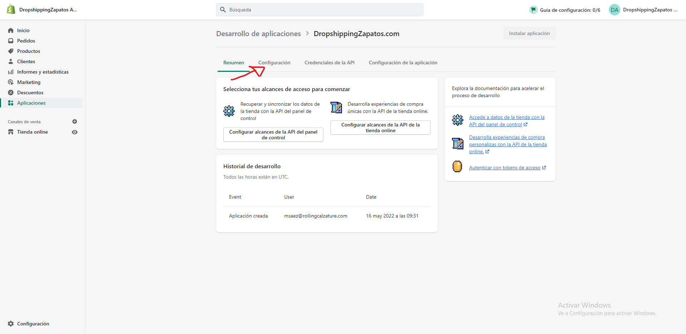Click the Instalar aplicación button
This screenshot has width=686, height=334.
pyautogui.click(x=529, y=33)
